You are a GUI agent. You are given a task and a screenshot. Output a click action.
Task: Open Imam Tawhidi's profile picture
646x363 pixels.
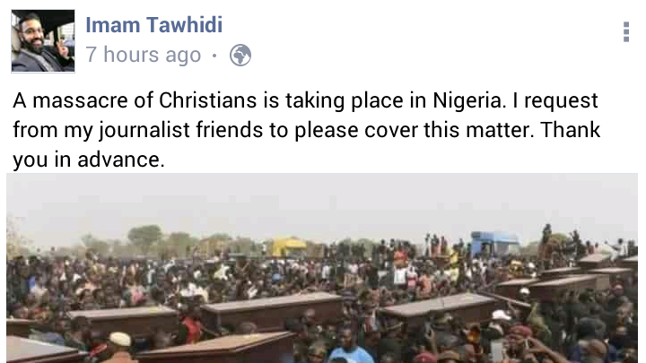pyautogui.click(x=43, y=41)
